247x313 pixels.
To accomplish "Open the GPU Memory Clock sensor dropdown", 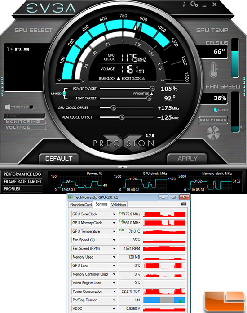I will click(x=114, y=223).
